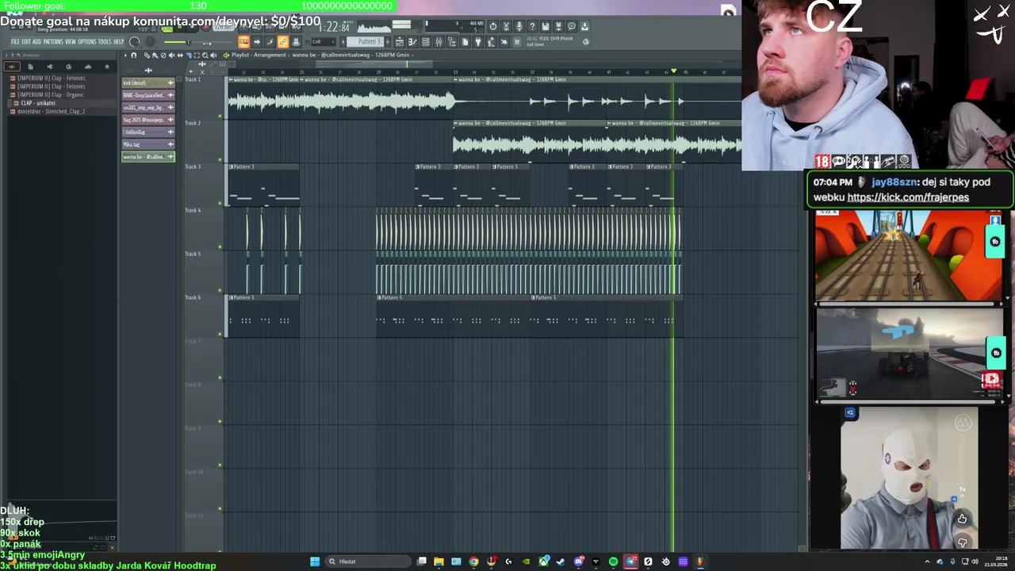Click the speech bubble project info icon

pos(571,26)
